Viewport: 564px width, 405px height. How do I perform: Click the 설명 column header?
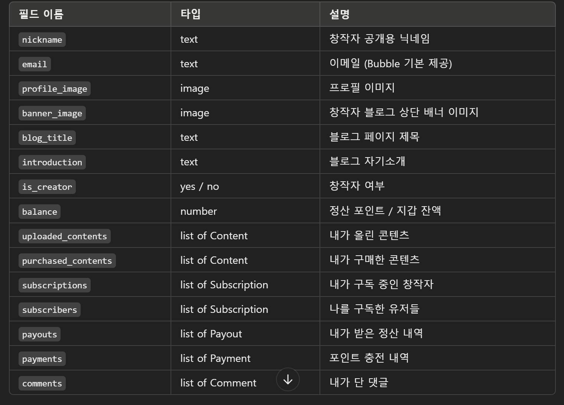[x=339, y=14]
